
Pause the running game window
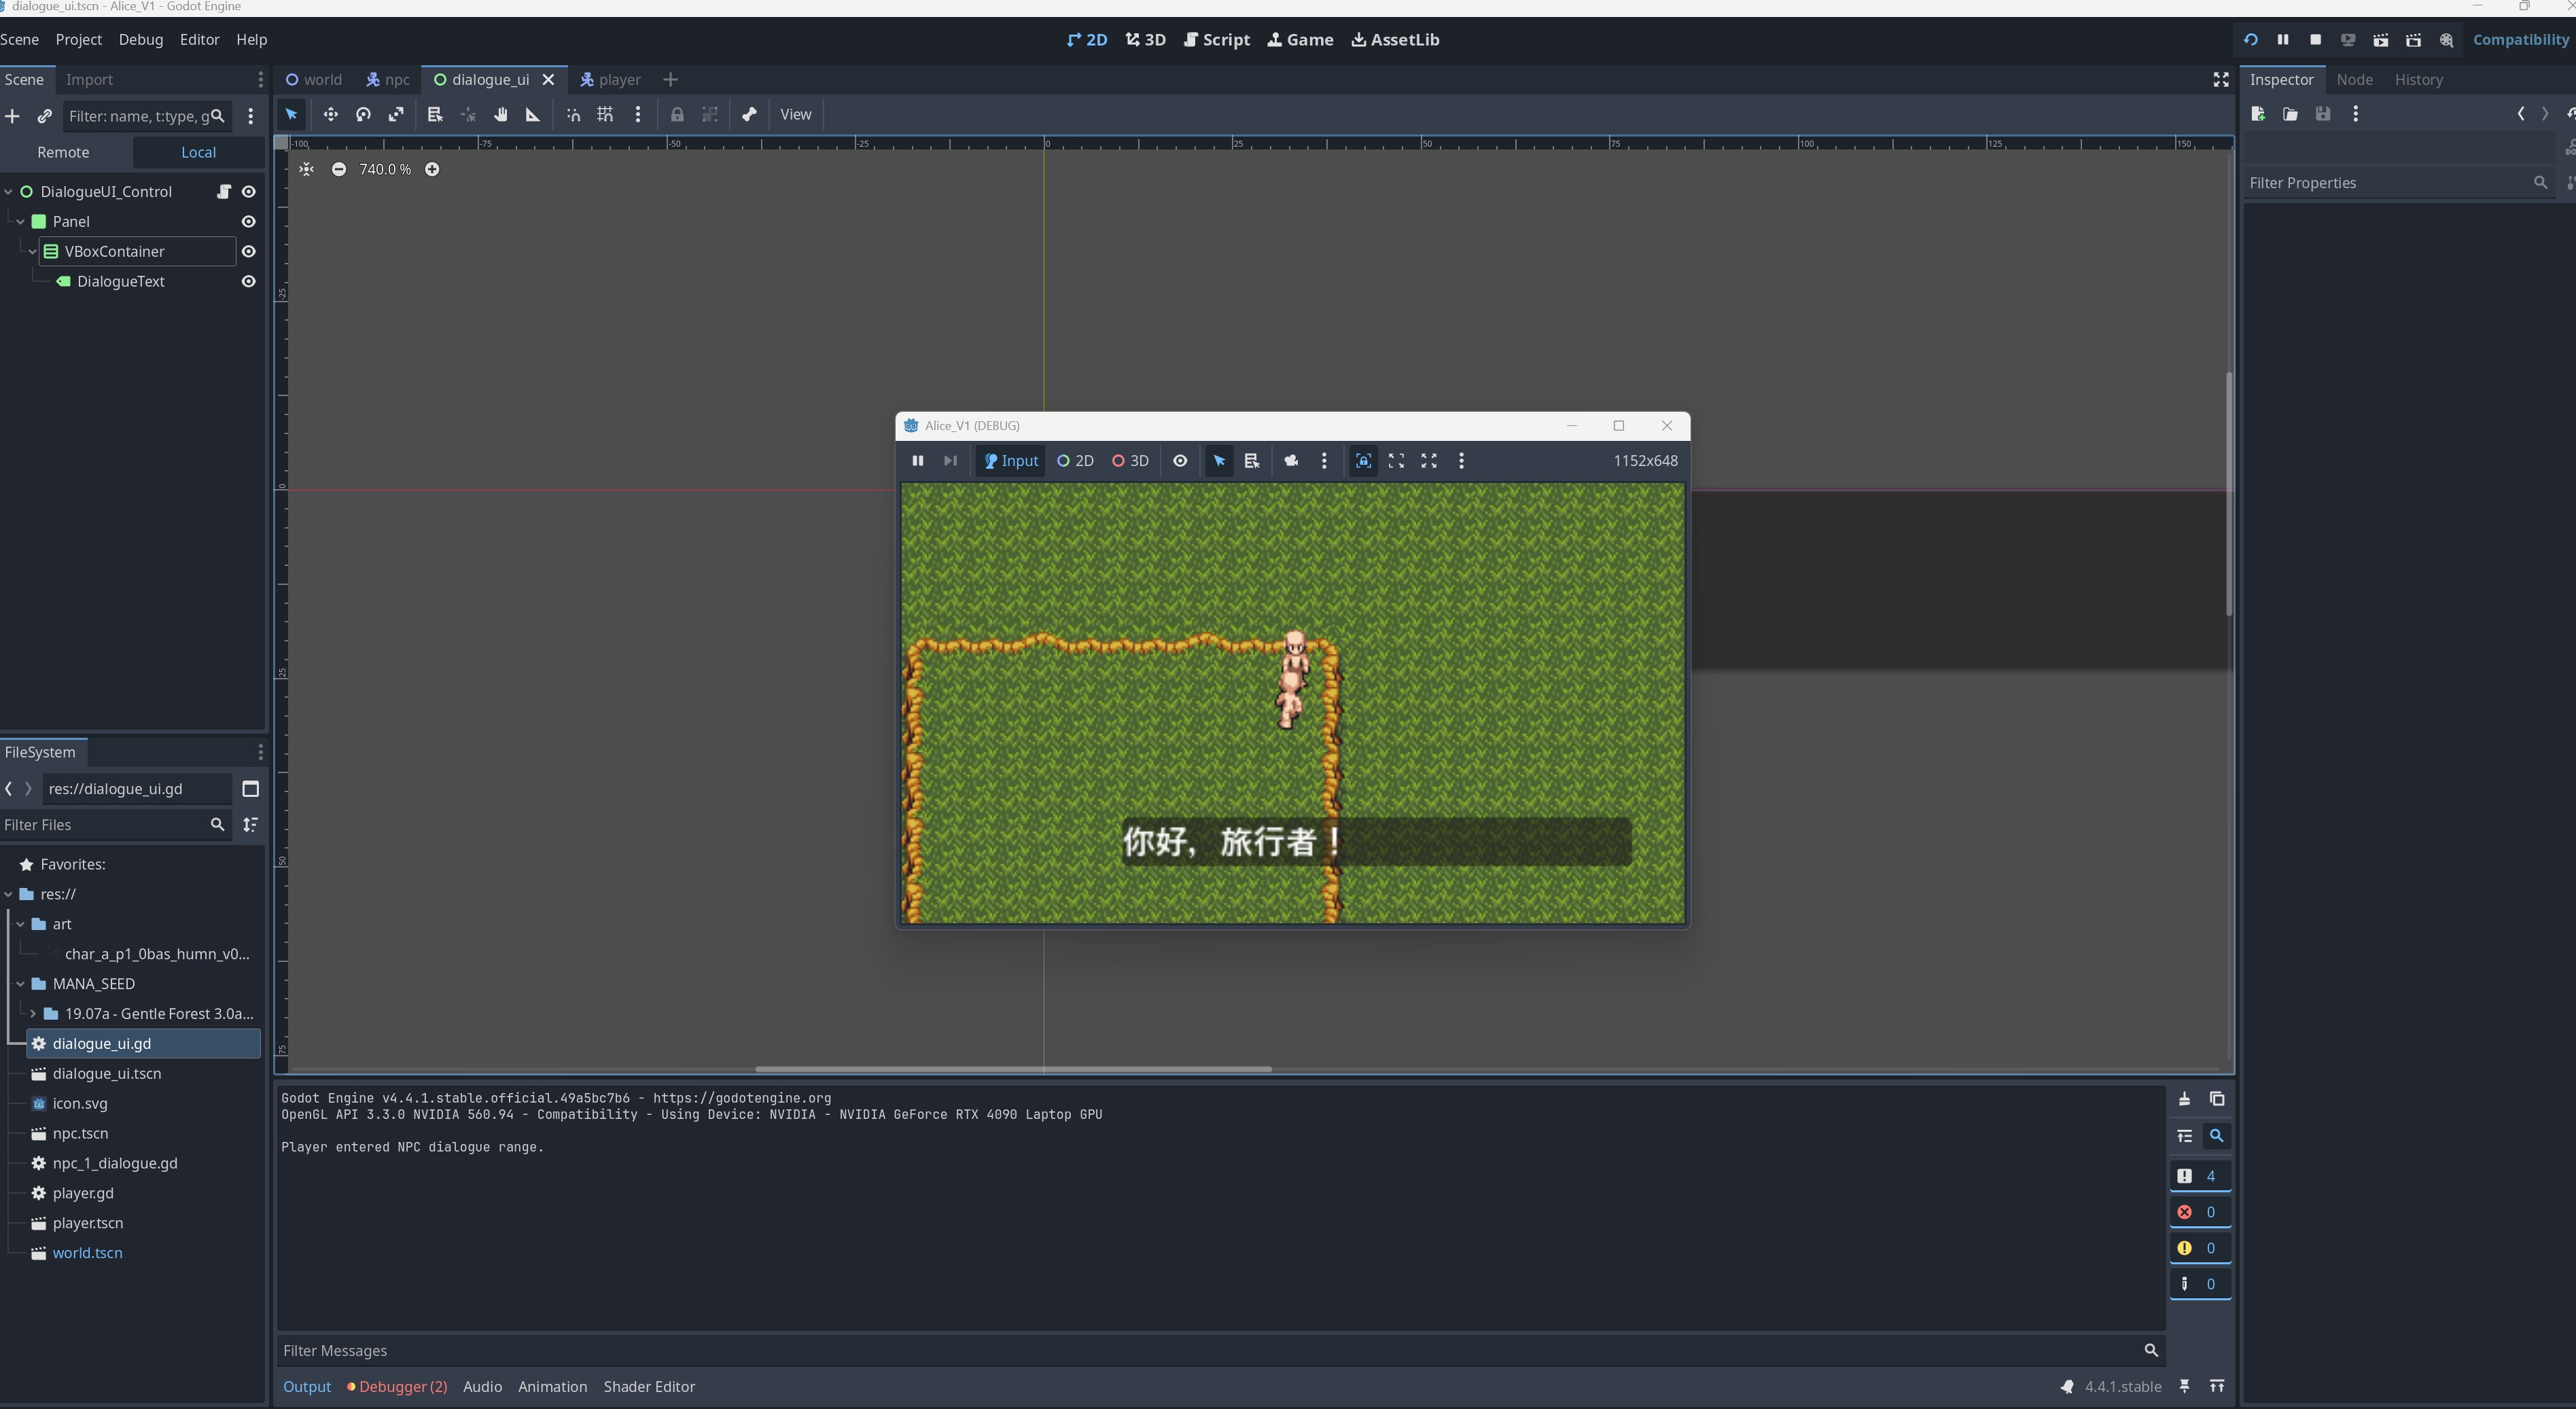tap(917, 461)
